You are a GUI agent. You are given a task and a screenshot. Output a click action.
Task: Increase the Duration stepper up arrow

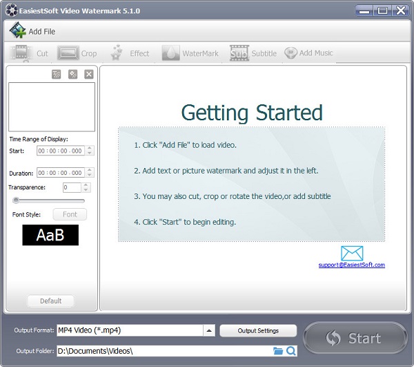[90, 170]
